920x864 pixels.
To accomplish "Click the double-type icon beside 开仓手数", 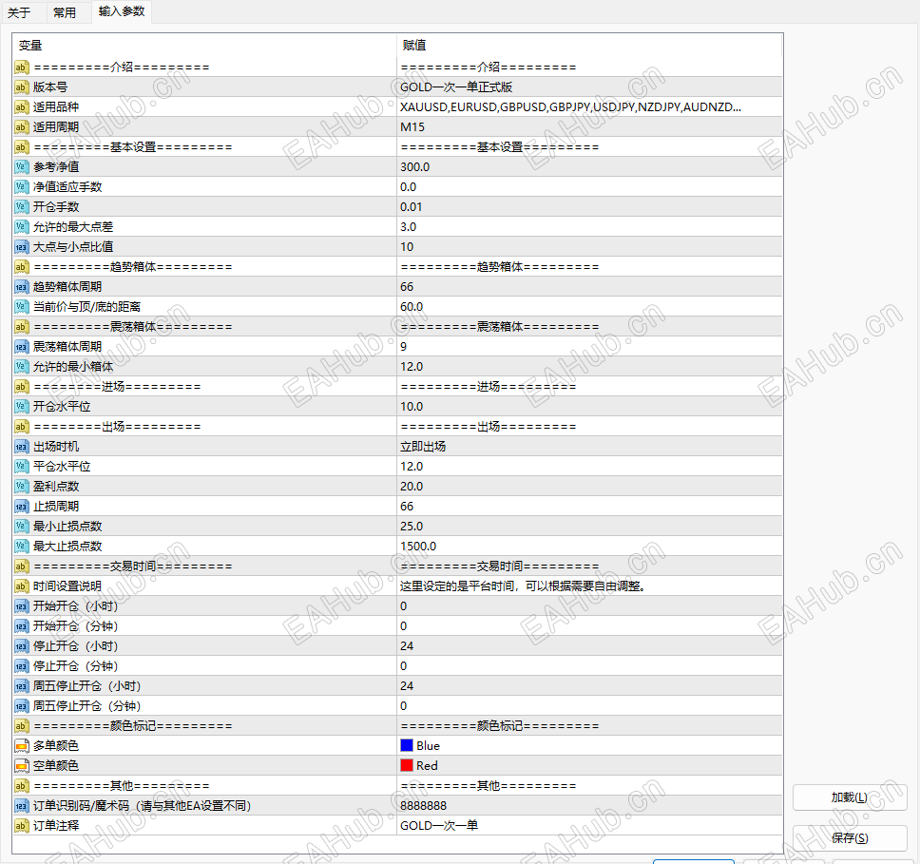I will [x=21, y=207].
